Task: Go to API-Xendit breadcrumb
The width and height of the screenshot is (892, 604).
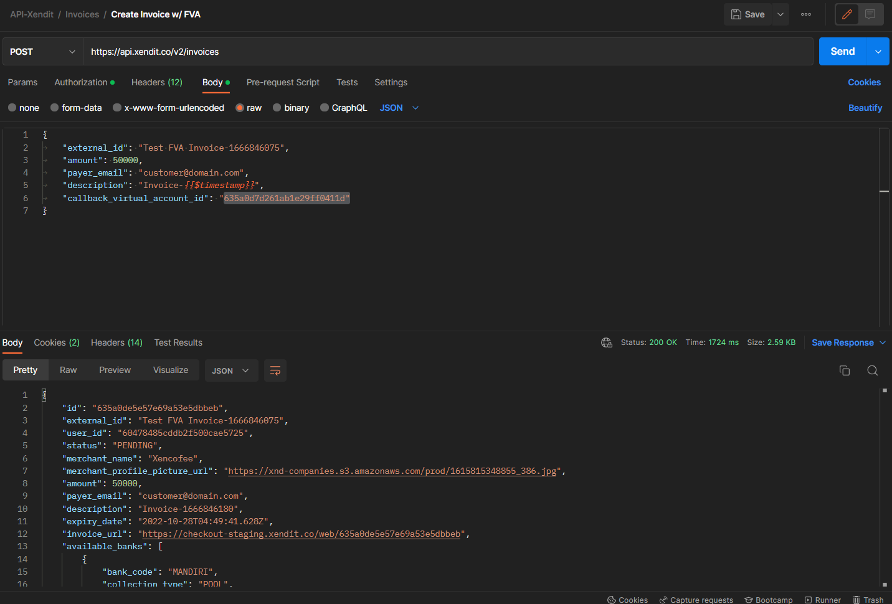Action: click(x=32, y=14)
